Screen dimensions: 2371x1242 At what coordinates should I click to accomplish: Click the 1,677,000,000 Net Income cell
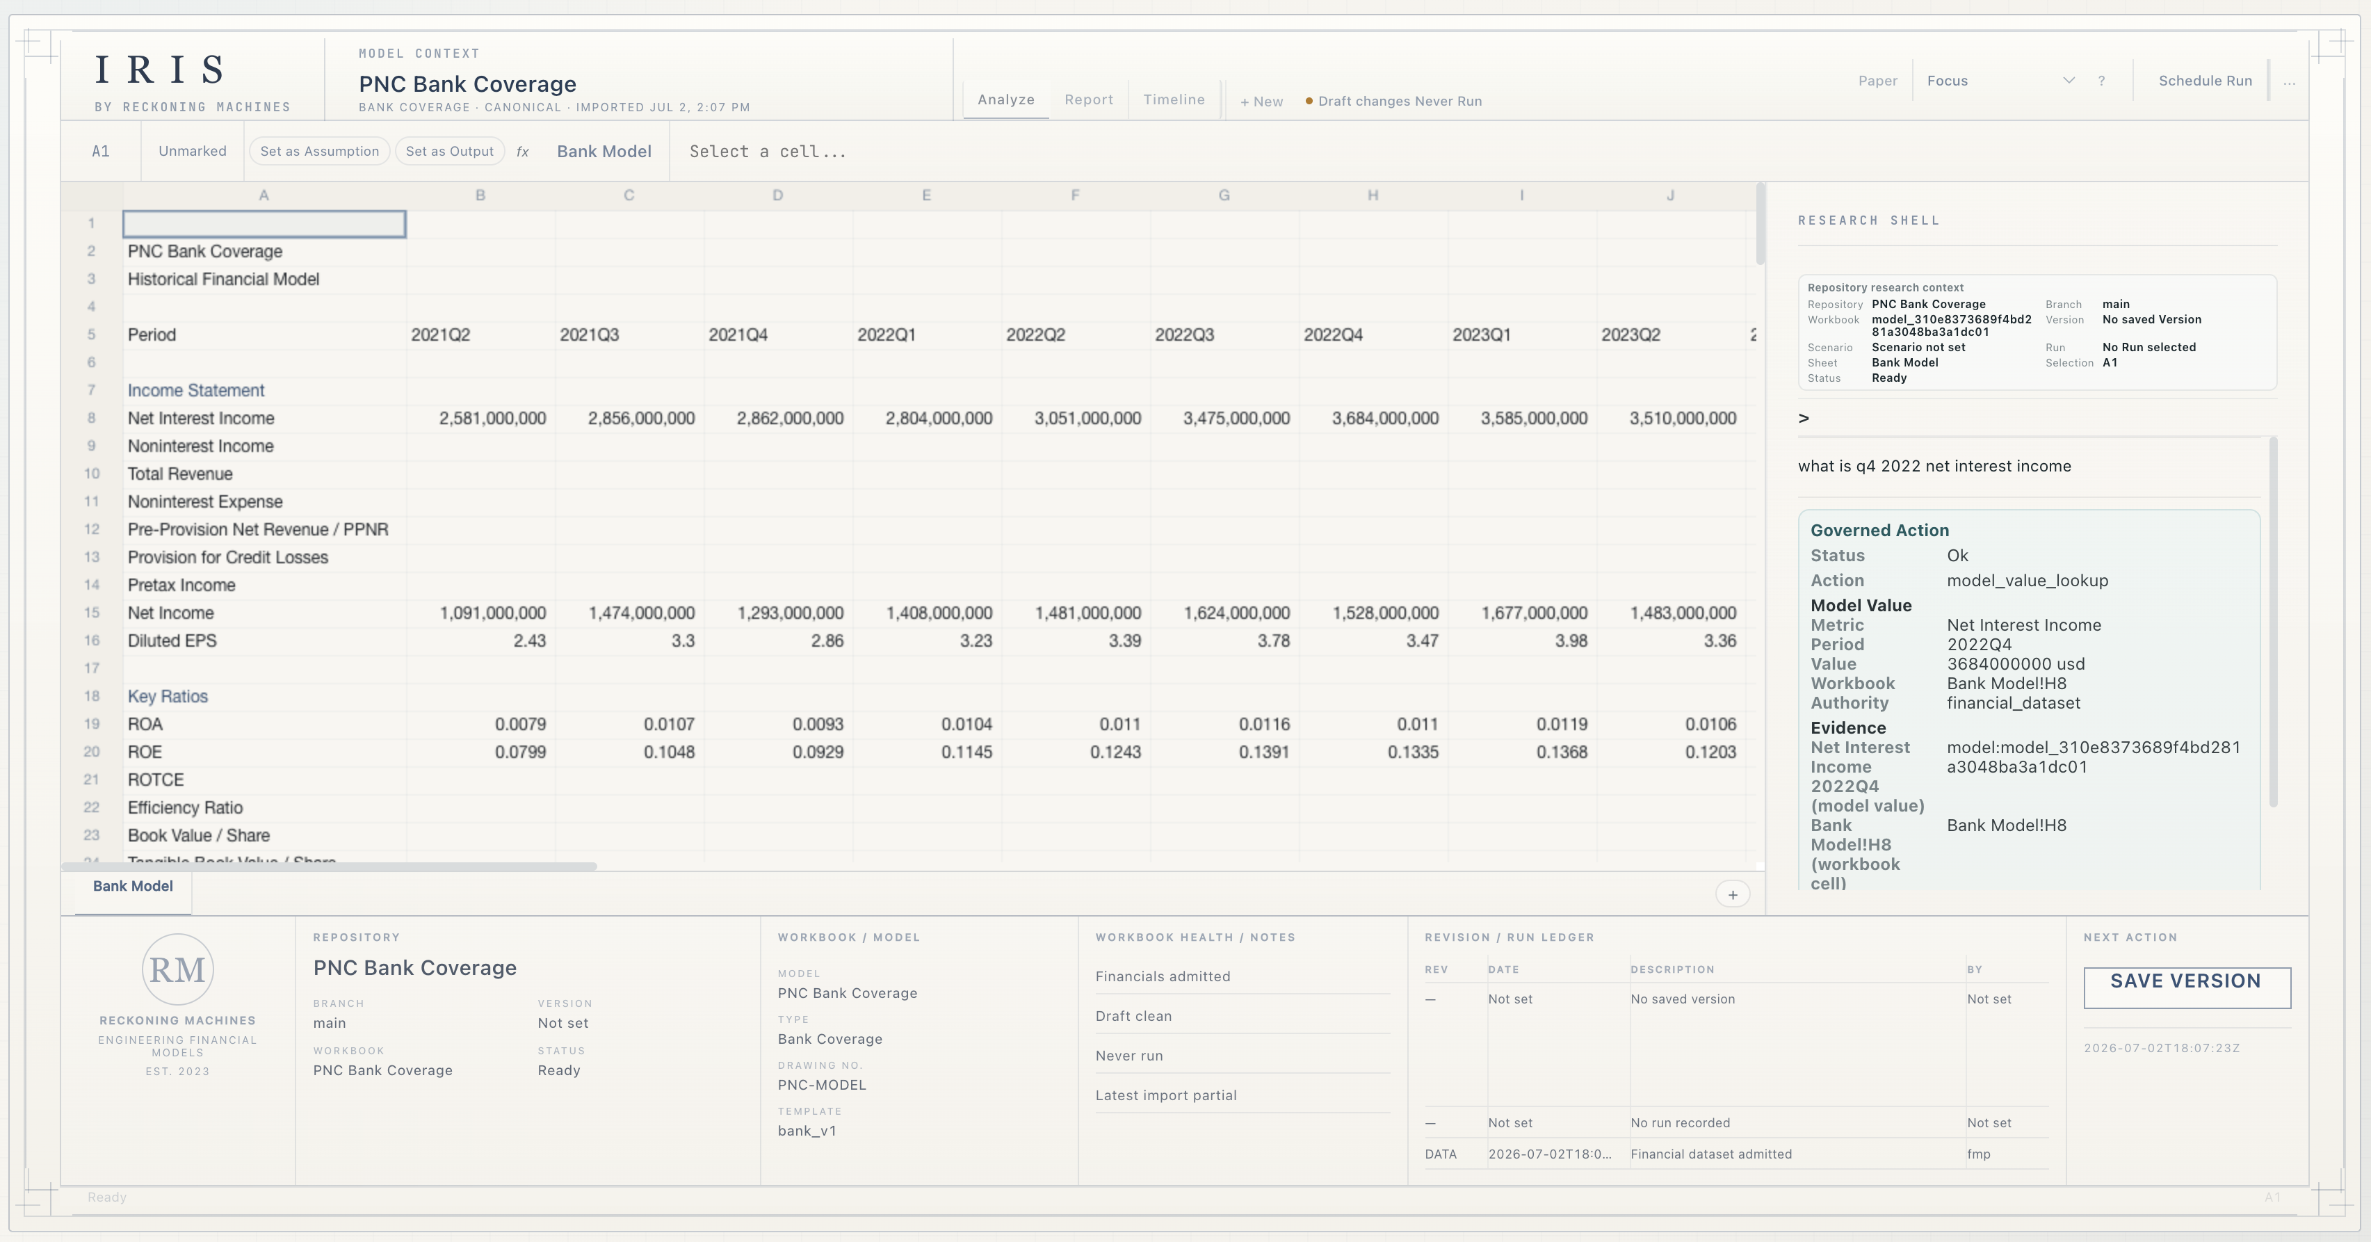[1521, 613]
